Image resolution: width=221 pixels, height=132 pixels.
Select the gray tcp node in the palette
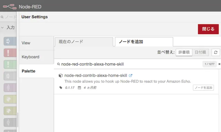(x=10, y=122)
